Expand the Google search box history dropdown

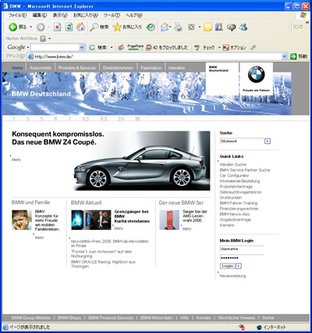coord(82,48)
